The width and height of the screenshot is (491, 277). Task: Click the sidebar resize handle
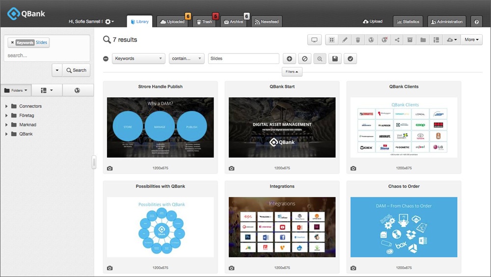94,162
